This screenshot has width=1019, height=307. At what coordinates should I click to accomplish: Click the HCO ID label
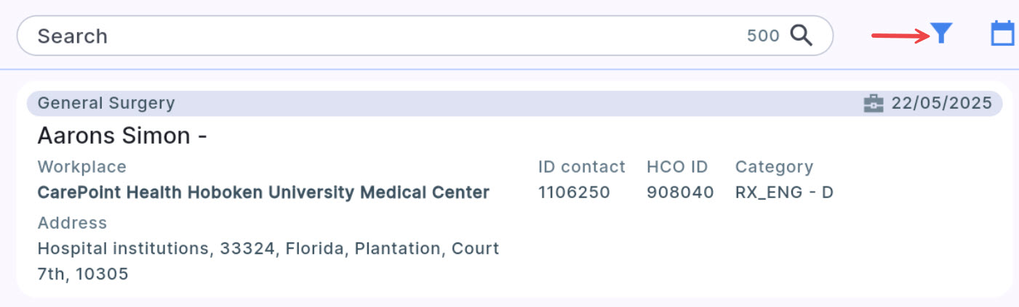pos(676,167)
